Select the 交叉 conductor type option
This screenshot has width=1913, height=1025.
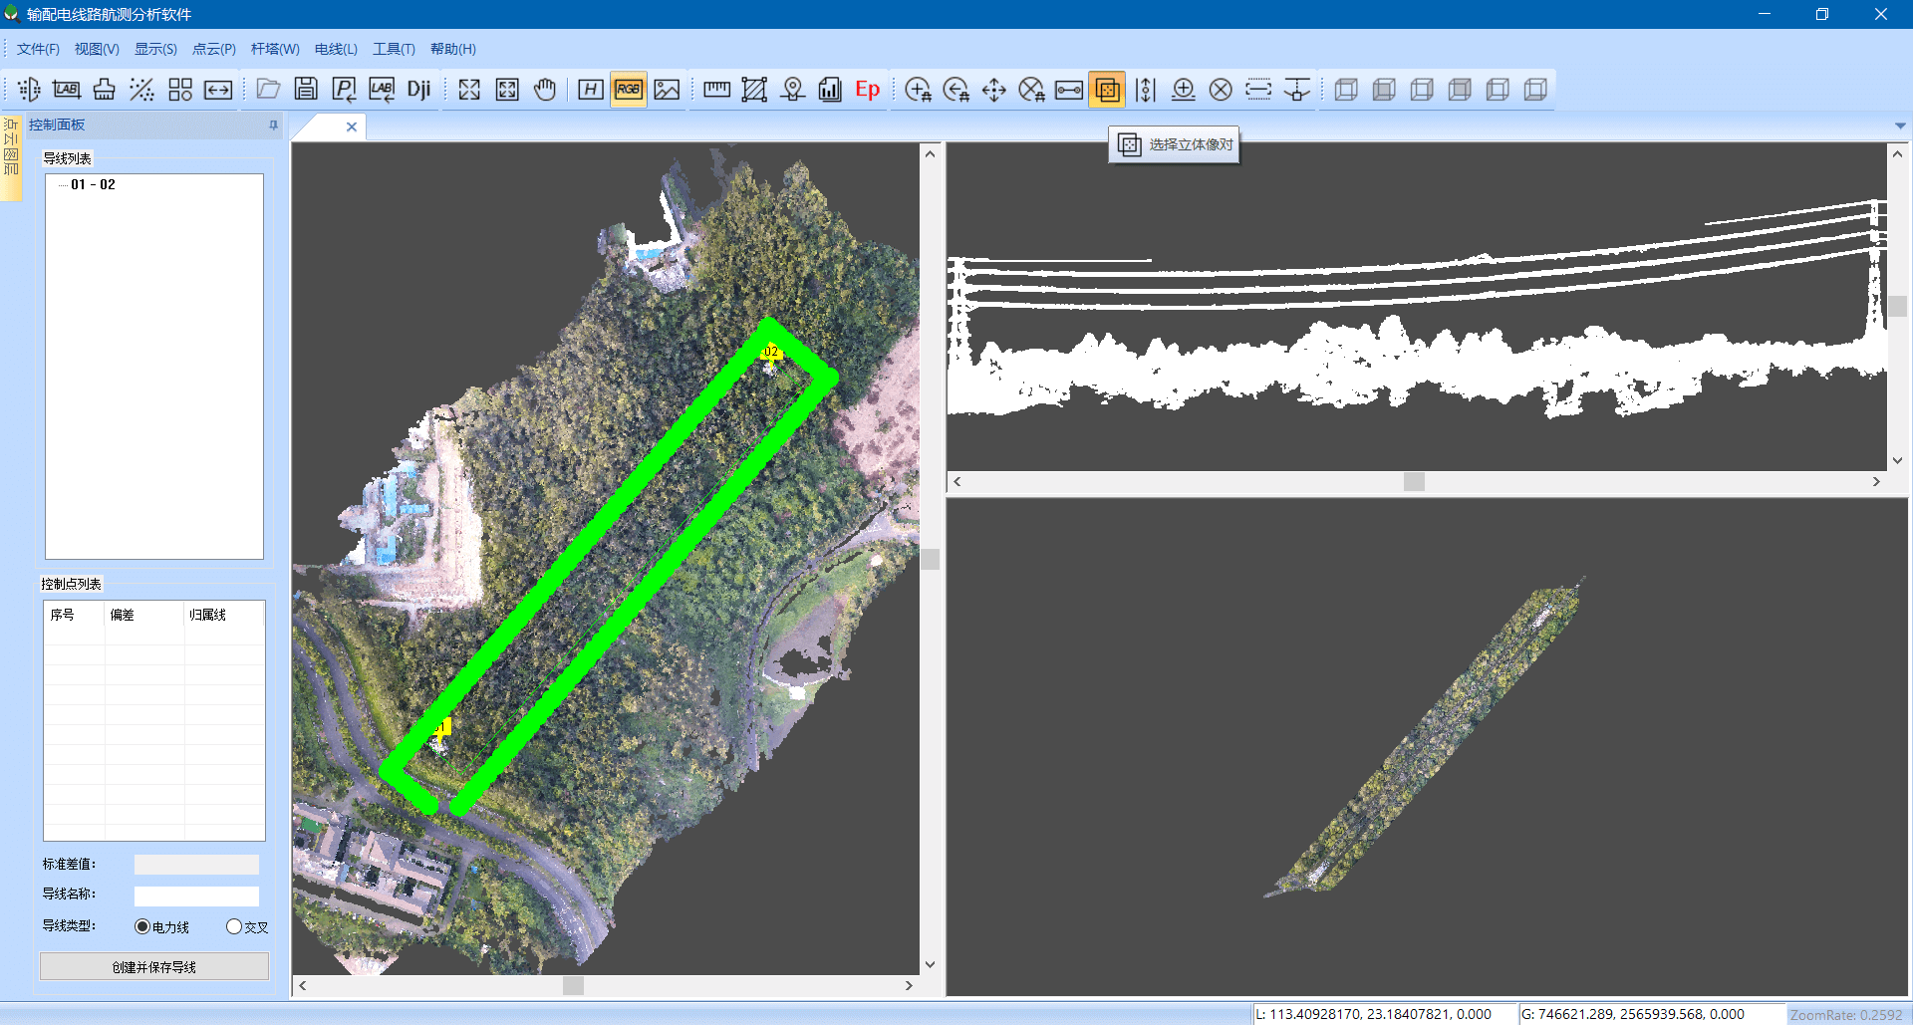tap(236, 926)
